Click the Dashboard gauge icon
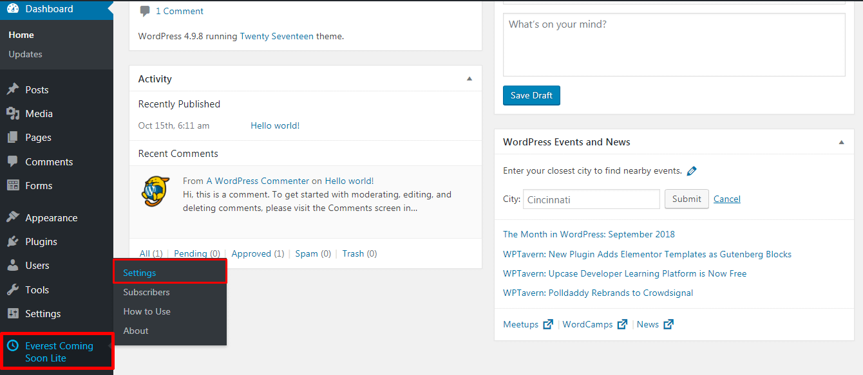This screenshot has width=863, height=375. 13,9
